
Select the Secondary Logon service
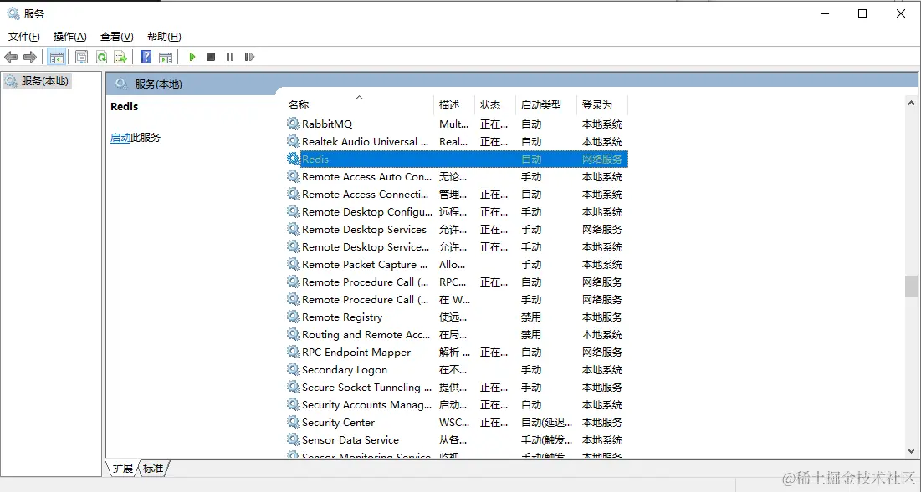457,369
